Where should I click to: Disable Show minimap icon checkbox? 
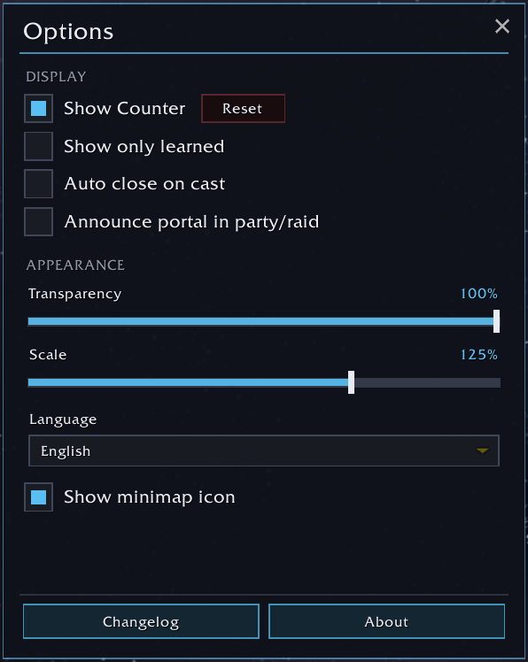point(38,496)
